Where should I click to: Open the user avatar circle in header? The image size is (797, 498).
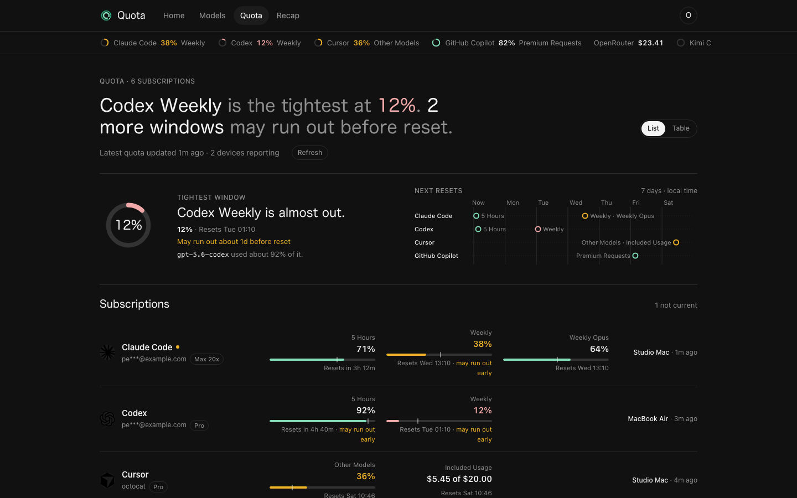click(688, 15)
